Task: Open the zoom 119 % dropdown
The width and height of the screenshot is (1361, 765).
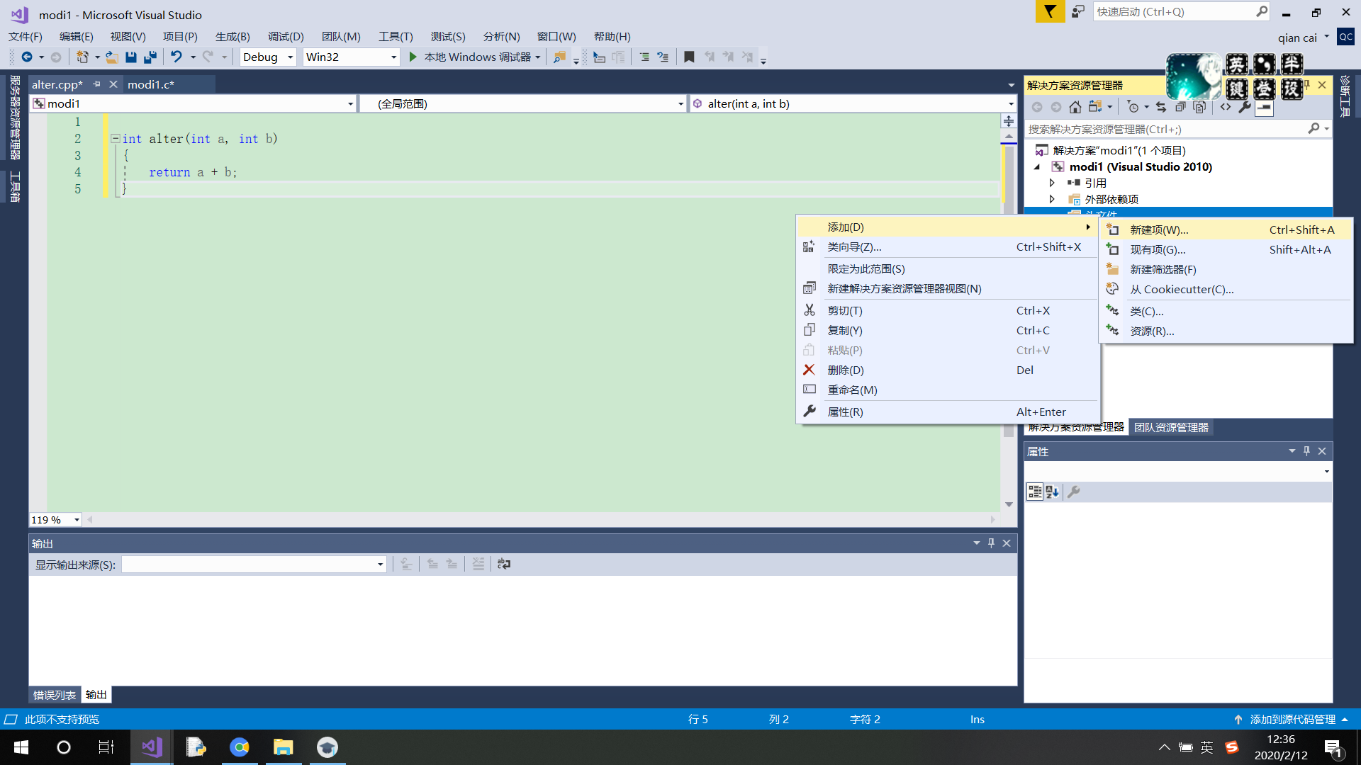Action: [x=77, y=520]
